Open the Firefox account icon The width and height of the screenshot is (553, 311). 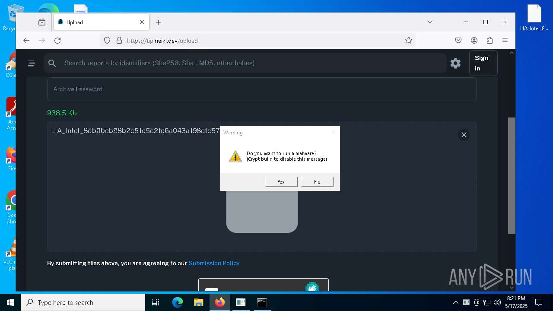click(474, 41)
